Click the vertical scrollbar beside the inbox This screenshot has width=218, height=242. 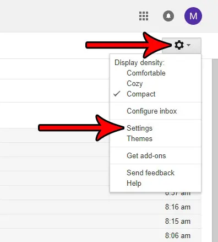tap(215, 150)
